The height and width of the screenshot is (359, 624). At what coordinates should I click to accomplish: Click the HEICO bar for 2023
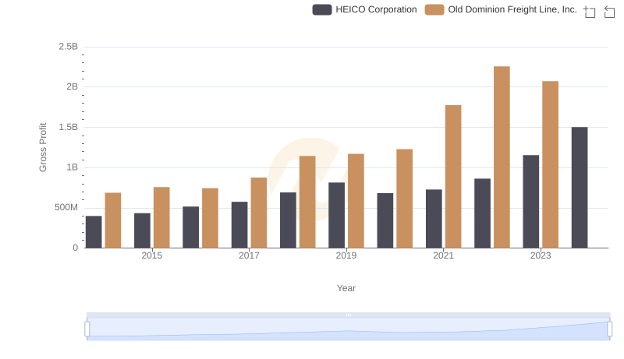click(531, 202)
